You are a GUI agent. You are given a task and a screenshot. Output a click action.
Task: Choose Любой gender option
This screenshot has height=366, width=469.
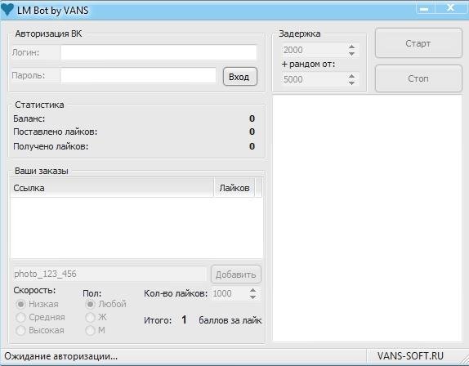(90, 304)
